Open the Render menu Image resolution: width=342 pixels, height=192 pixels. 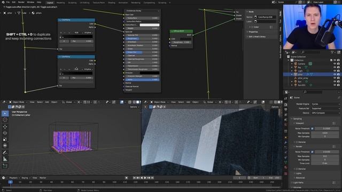21,2
